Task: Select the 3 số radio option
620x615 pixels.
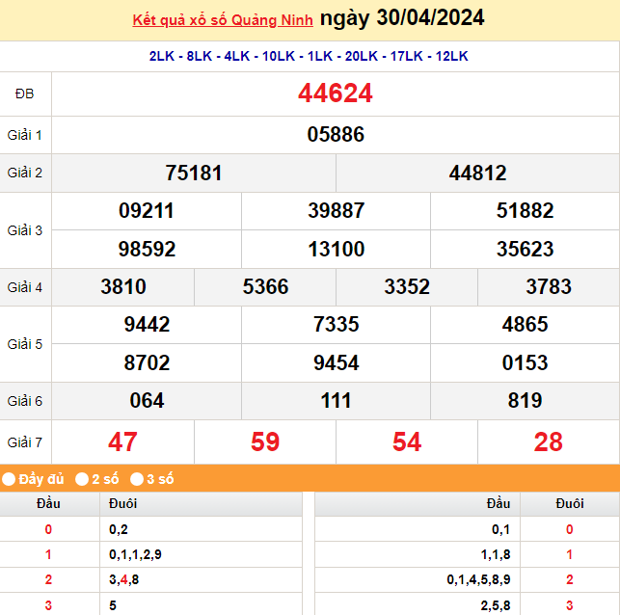Action: click(137, 479)
